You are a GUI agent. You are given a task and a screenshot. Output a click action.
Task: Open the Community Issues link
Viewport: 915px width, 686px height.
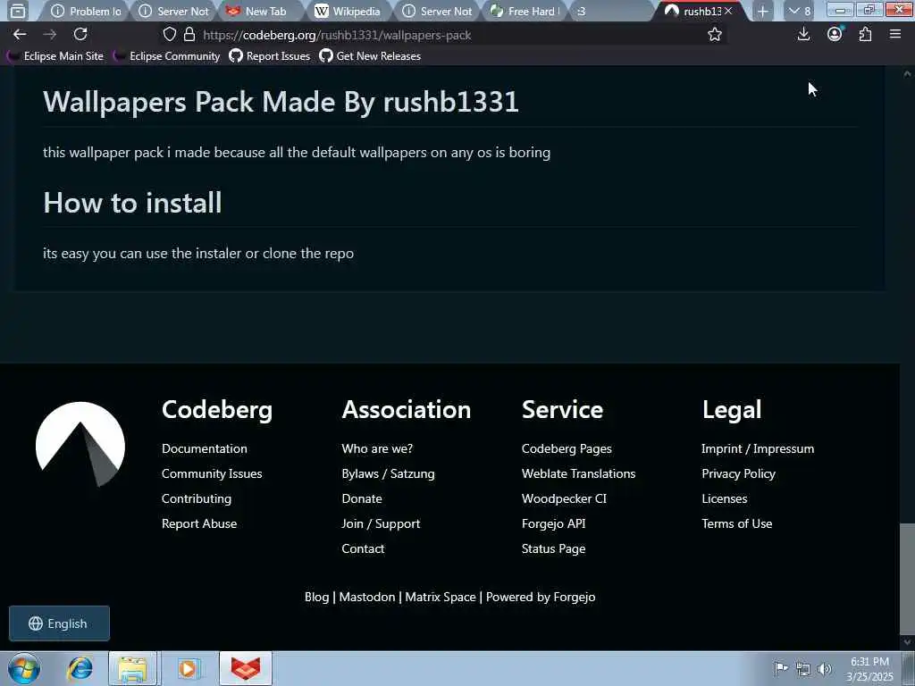tap(212, 473)
